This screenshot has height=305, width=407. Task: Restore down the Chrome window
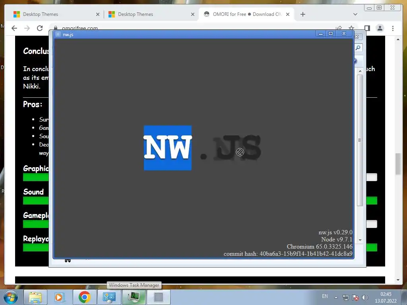point(379,8)
